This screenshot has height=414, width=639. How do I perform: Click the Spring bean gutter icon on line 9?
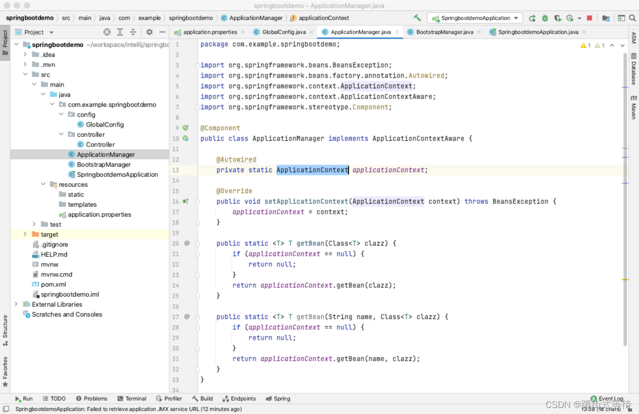coord(185,128)
